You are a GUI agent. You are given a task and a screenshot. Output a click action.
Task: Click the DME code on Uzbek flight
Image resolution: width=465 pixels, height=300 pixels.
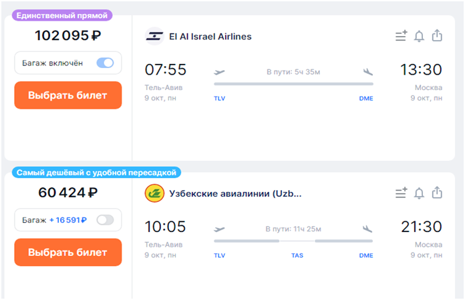pos(366,255)
